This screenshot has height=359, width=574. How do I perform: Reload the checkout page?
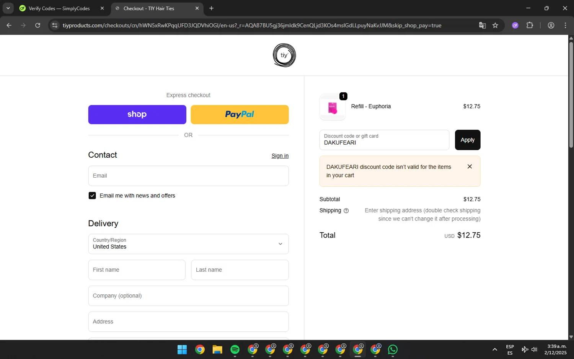point(38,25)
